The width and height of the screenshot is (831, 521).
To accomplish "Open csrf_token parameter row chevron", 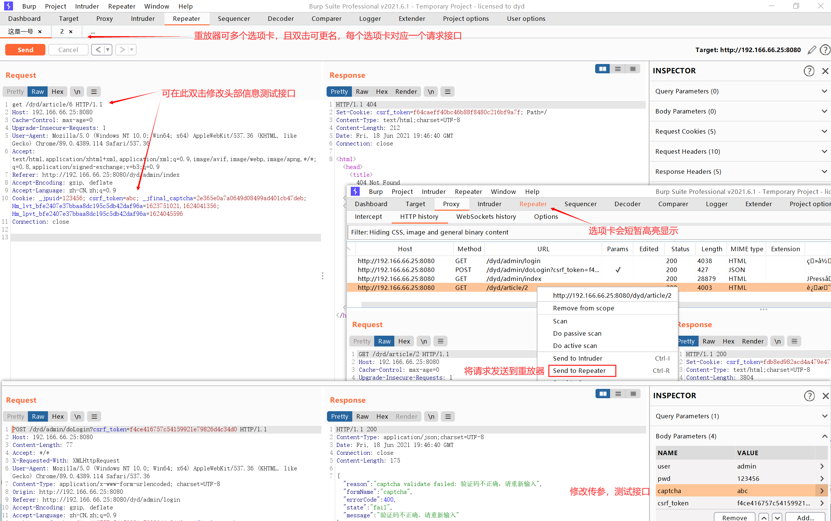I will tap(822, 503).
